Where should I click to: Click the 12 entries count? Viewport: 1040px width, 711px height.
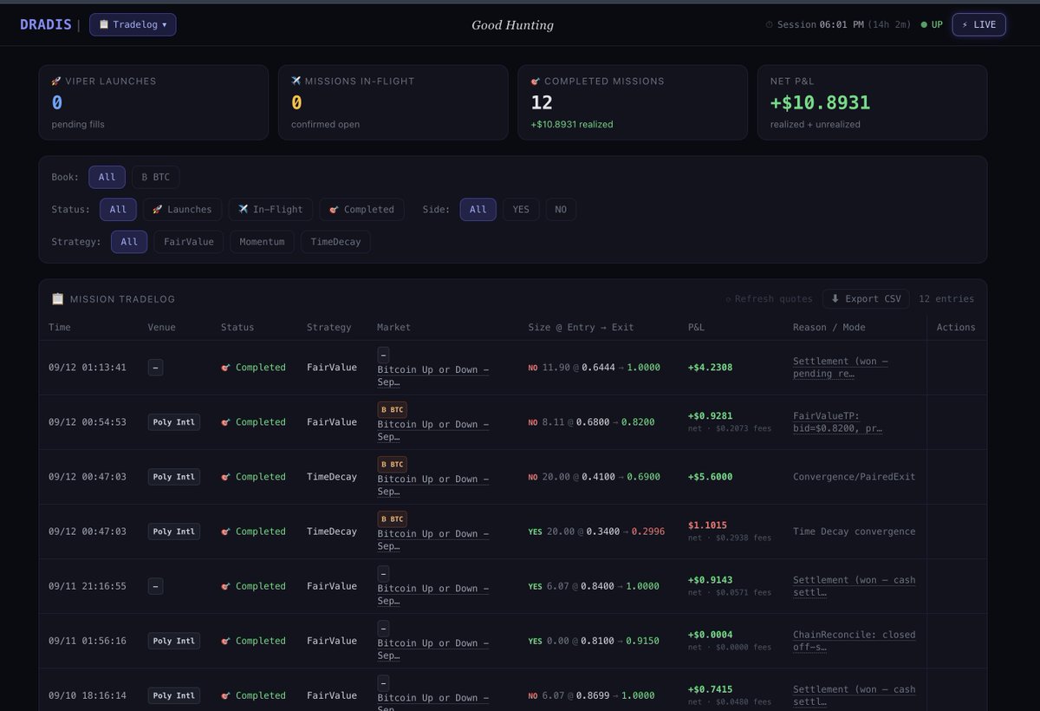(x=946, y=299)
